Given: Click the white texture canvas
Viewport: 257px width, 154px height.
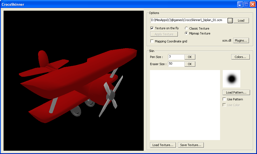Looking at the screenshot, I should (185, 105).
